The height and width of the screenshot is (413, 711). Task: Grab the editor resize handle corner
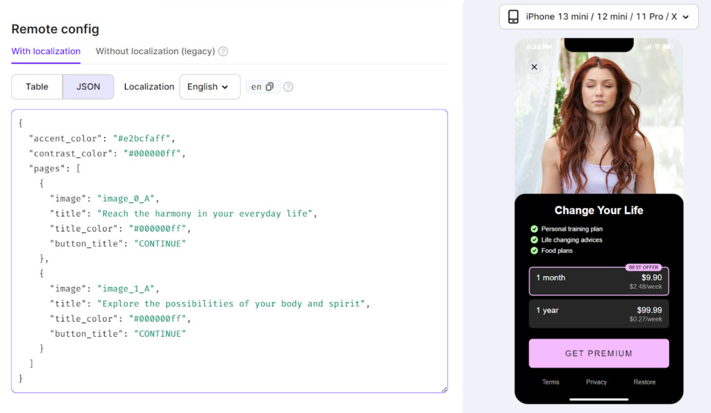pyautogui.click(x=444, y=389)
